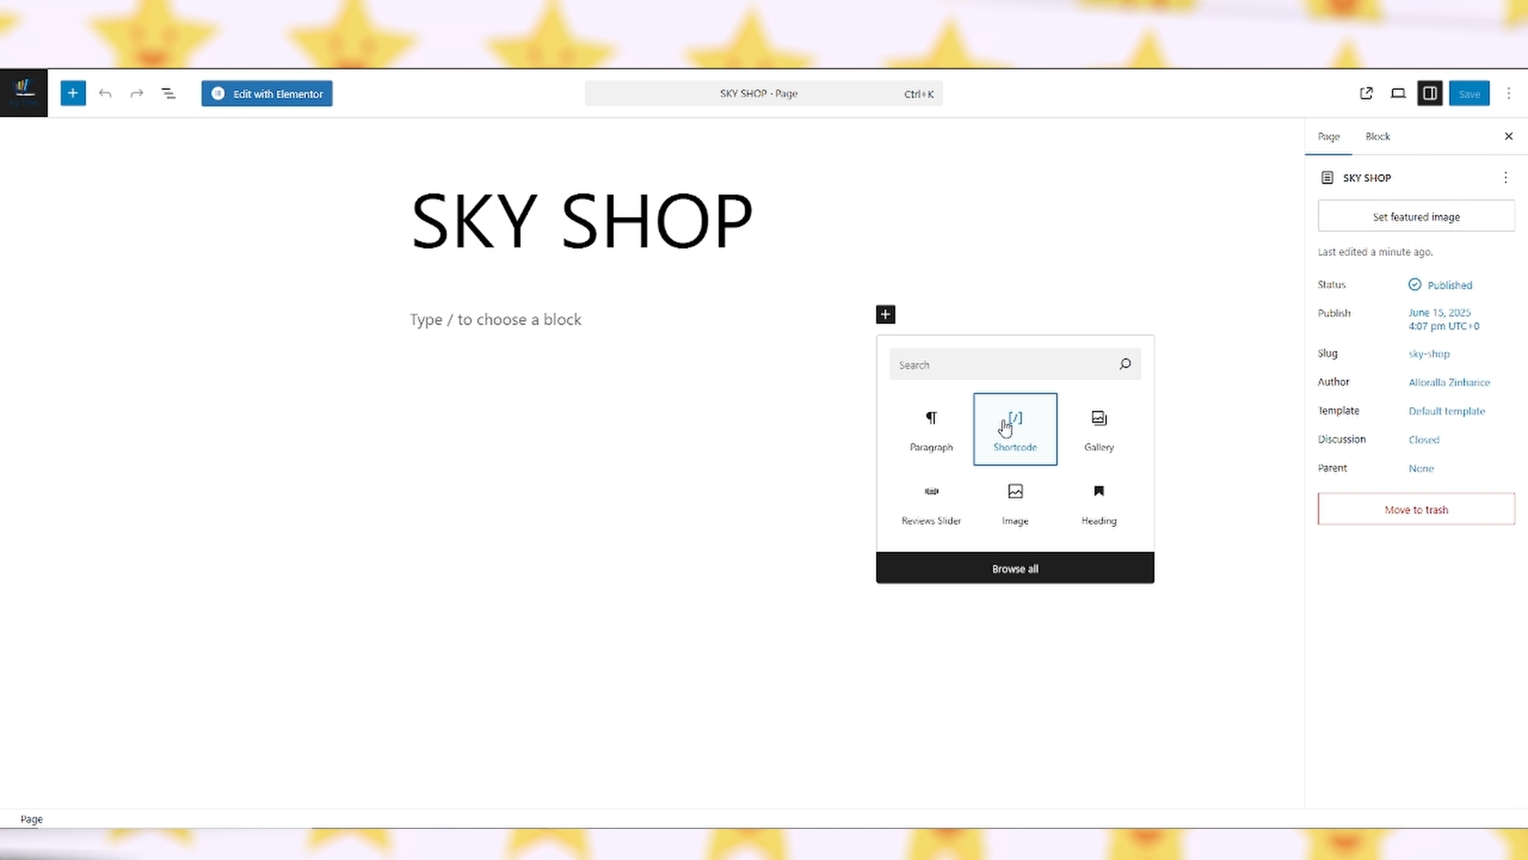Insert the Image block
The width and height of the screenshot is (1528, 860).
[x=1015, y=502]
